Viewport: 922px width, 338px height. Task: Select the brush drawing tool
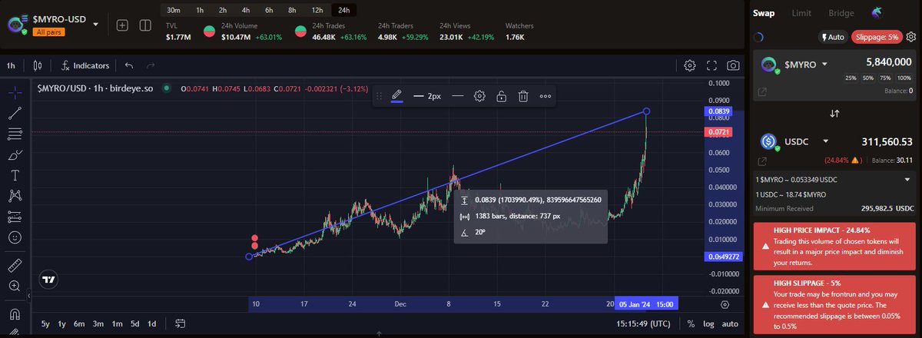[15, 155]
